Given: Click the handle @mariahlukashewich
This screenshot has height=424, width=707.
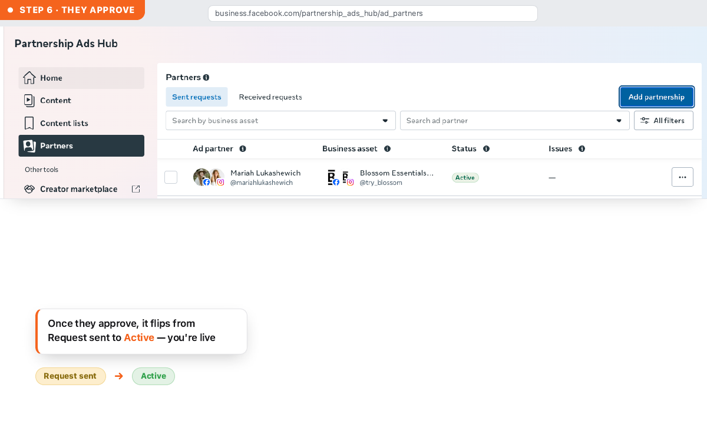Looking at the screenshot, I should 262,183.
